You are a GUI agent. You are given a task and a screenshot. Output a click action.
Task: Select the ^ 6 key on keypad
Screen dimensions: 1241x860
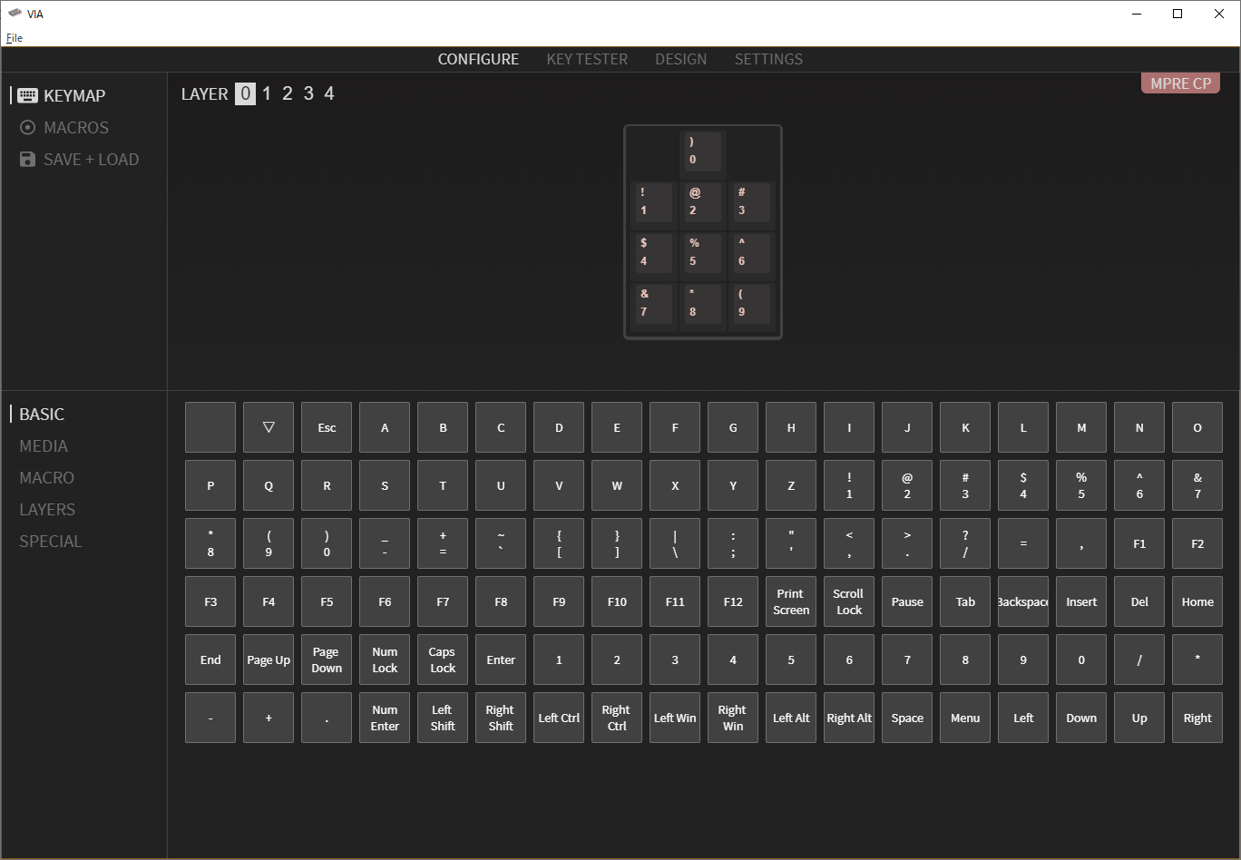tap(751, 254)
